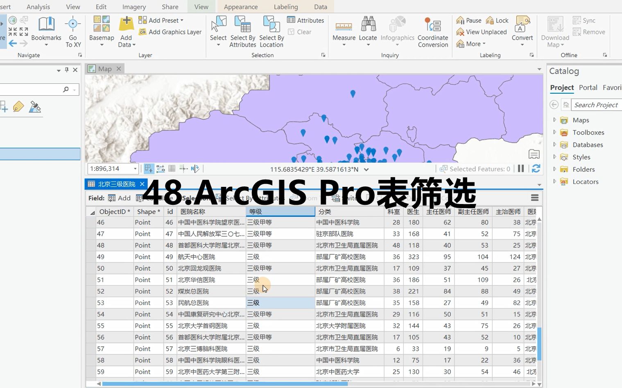
Task: Open Select By Location
Action: click(271, 31)
